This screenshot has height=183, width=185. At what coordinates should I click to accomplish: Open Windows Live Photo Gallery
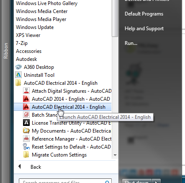click(x=46, y=3)
